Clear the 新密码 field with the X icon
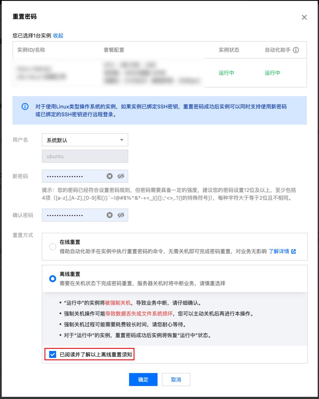This screenshot has width=319, height=399. [x=110, y=176]
